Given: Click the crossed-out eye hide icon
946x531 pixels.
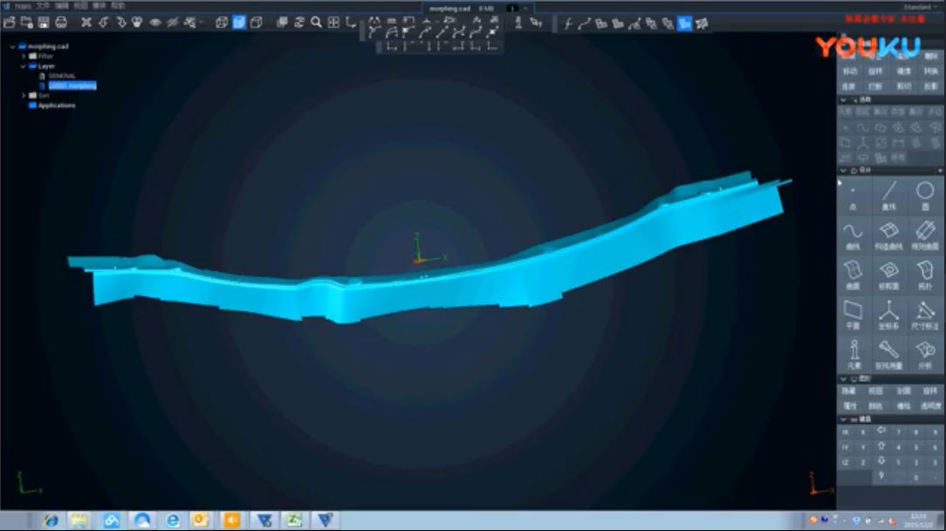Looking at the screenshot, I should 173,23.
